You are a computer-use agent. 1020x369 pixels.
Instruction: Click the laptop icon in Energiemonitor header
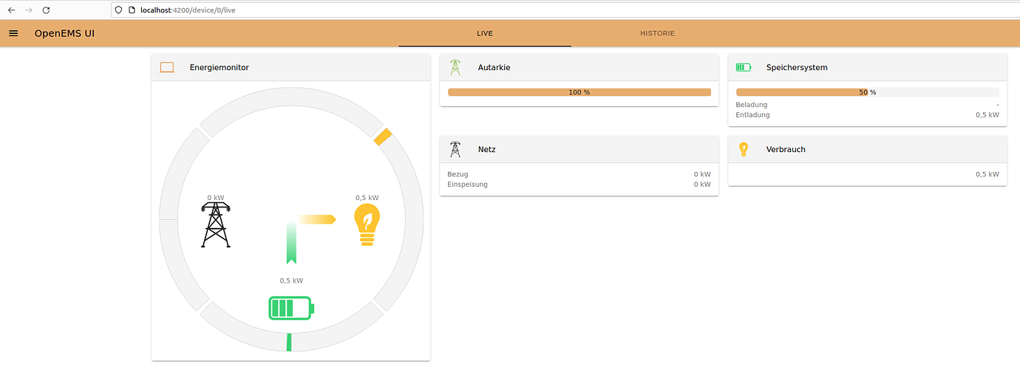click(167, 67)
